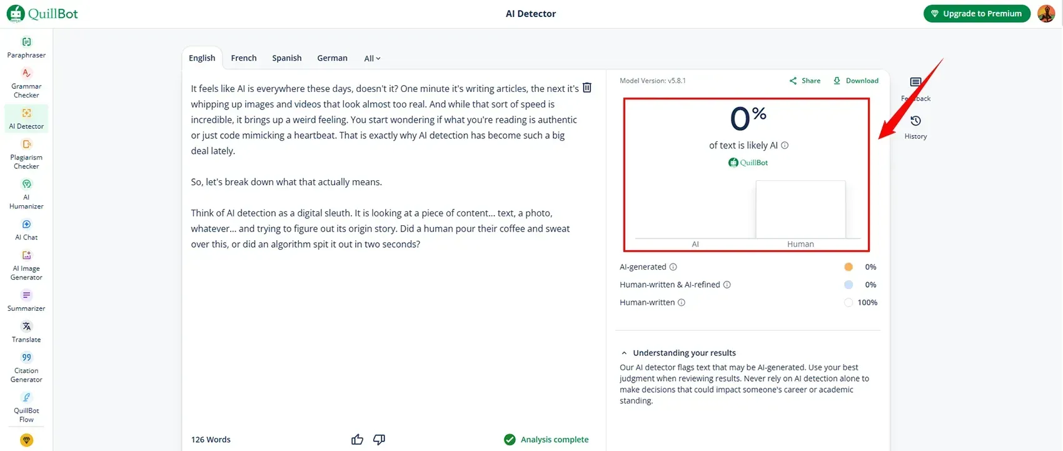Click the thumbs down feedback icon
The height and width of the screenshot is (451, 1063).
[x=379, y=440]
